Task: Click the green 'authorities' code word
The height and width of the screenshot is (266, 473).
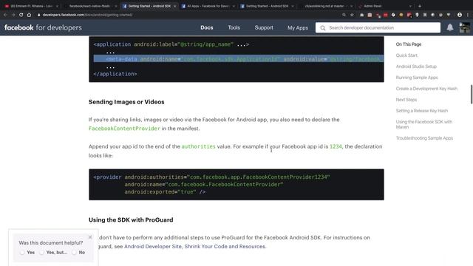Action: pyautogui.click(x=199, y=146)
